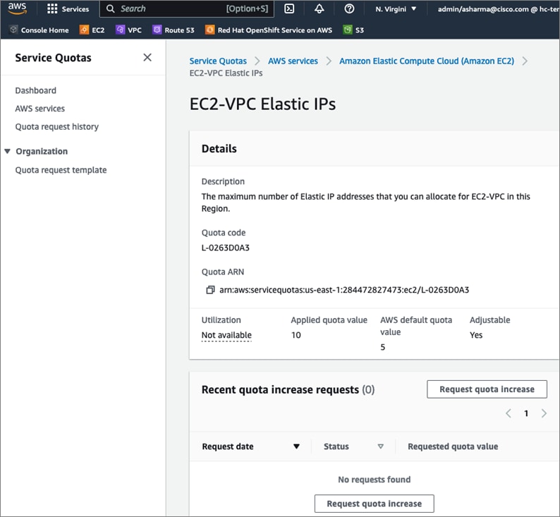Open the CloudShell terminal icon
Viewport: 560px width, 517px height.
(x=289, y=9)
